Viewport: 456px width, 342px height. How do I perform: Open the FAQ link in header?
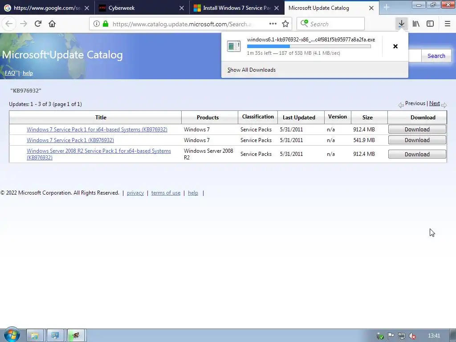[10, 73]
